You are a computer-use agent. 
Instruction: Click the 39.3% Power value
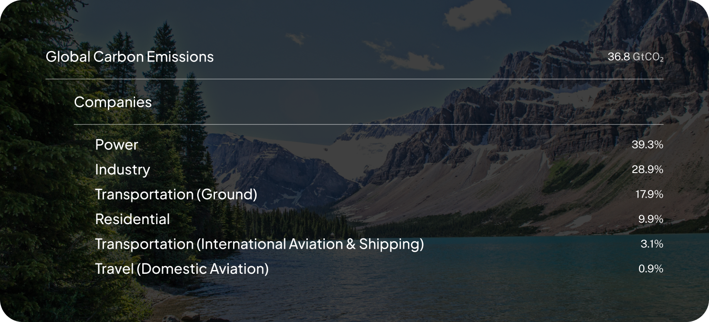[x=647, y=145]
